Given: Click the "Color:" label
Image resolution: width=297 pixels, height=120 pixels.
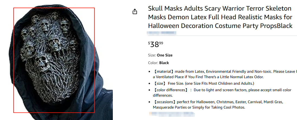Looking at the screenshot, I should pos(153,63).
